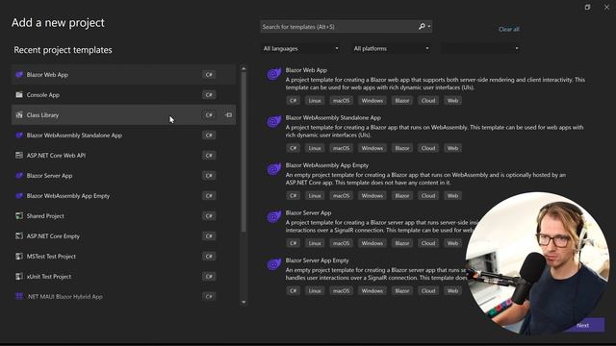
Task: Click the xUnit Test Project icon
Action: 19,276
